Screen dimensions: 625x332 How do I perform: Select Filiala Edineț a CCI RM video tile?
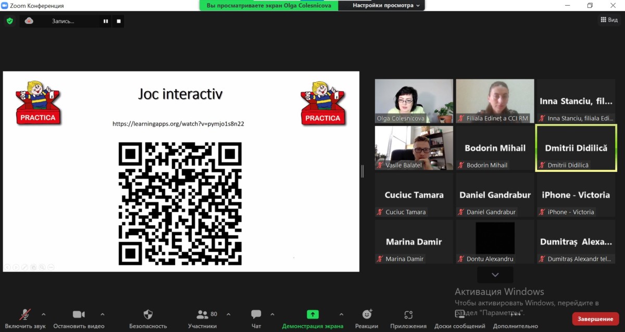click(495, 101)
